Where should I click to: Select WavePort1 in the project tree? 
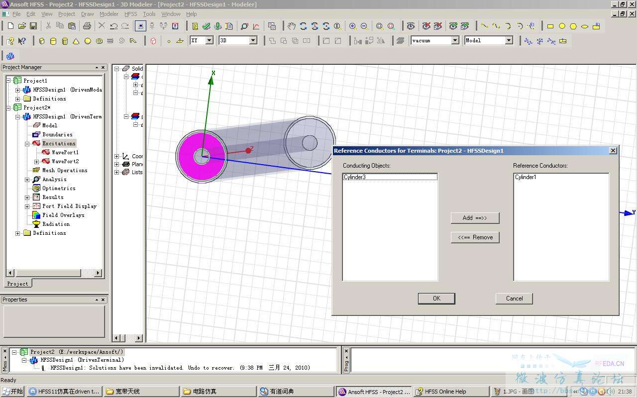pos(65,152)
